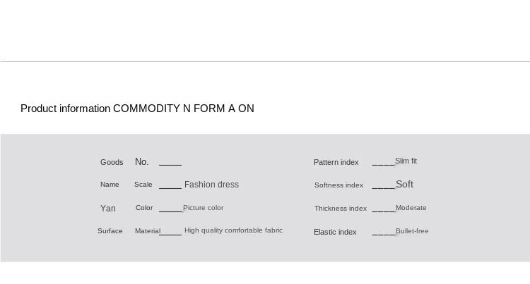Select the Slim fit value

(406, 161)
